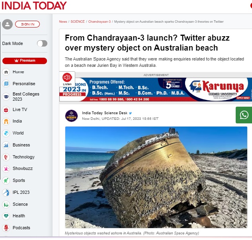Click the Live TV icon

[6, 110]
